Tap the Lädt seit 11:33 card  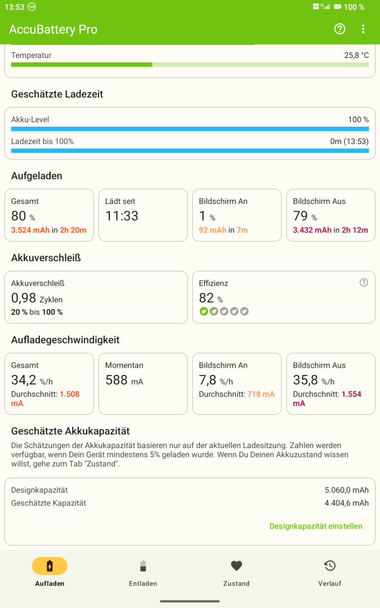143,215
